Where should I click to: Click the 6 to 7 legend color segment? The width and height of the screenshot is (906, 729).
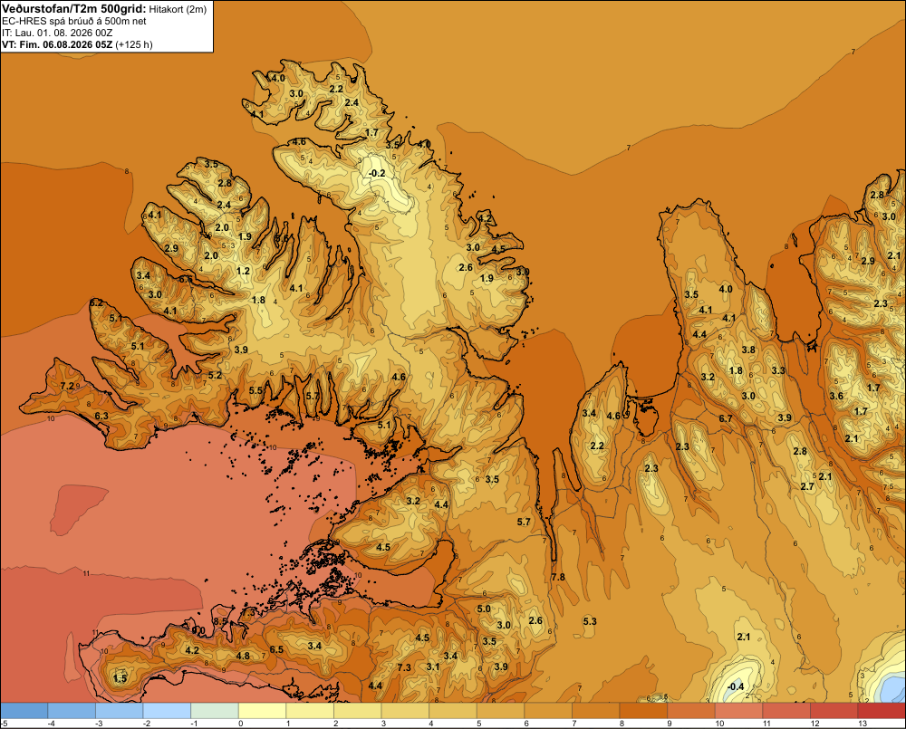[548, 711]
